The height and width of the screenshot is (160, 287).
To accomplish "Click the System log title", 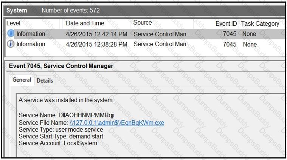I will coord(17,11).
